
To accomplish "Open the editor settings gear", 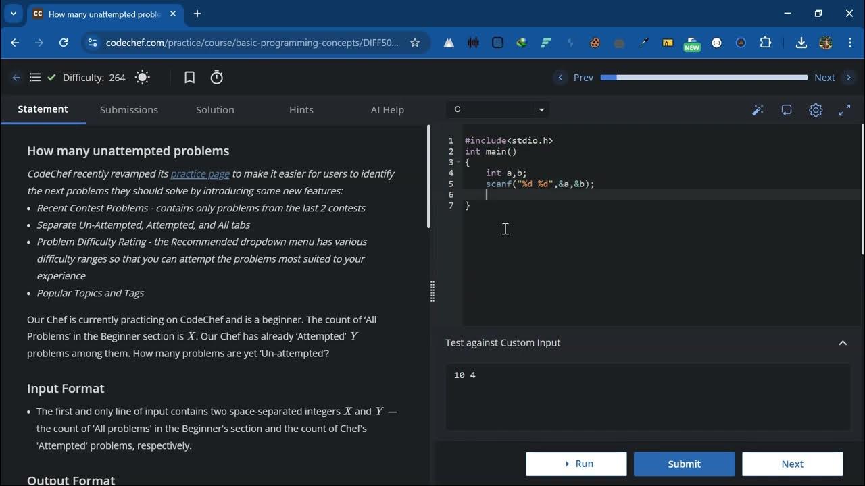I will [x=816, y=110].
